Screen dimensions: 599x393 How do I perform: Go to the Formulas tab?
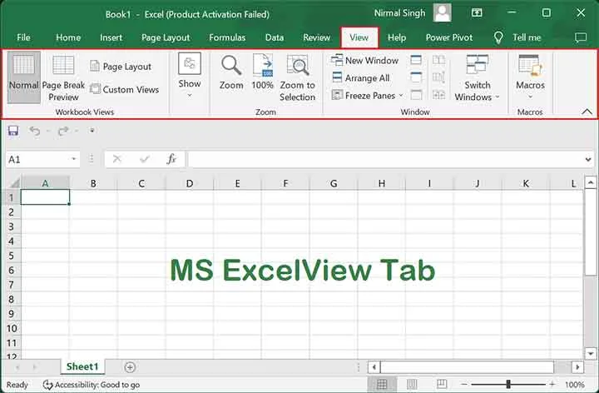point(227,37)
